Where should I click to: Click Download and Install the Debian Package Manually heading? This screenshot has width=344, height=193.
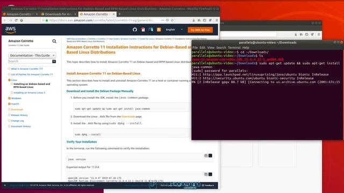(100, 91)
